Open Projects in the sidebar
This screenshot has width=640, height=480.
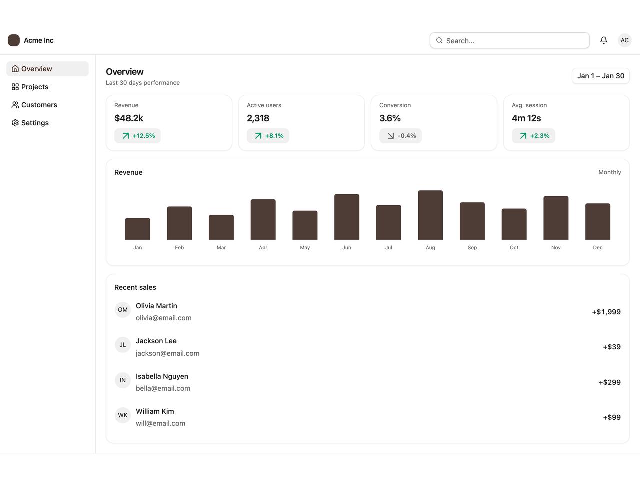click(47, 87)
